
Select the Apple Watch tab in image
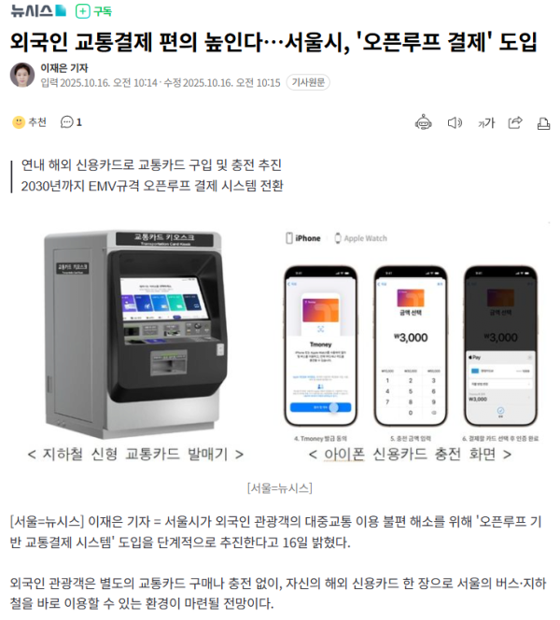(361, 238)
